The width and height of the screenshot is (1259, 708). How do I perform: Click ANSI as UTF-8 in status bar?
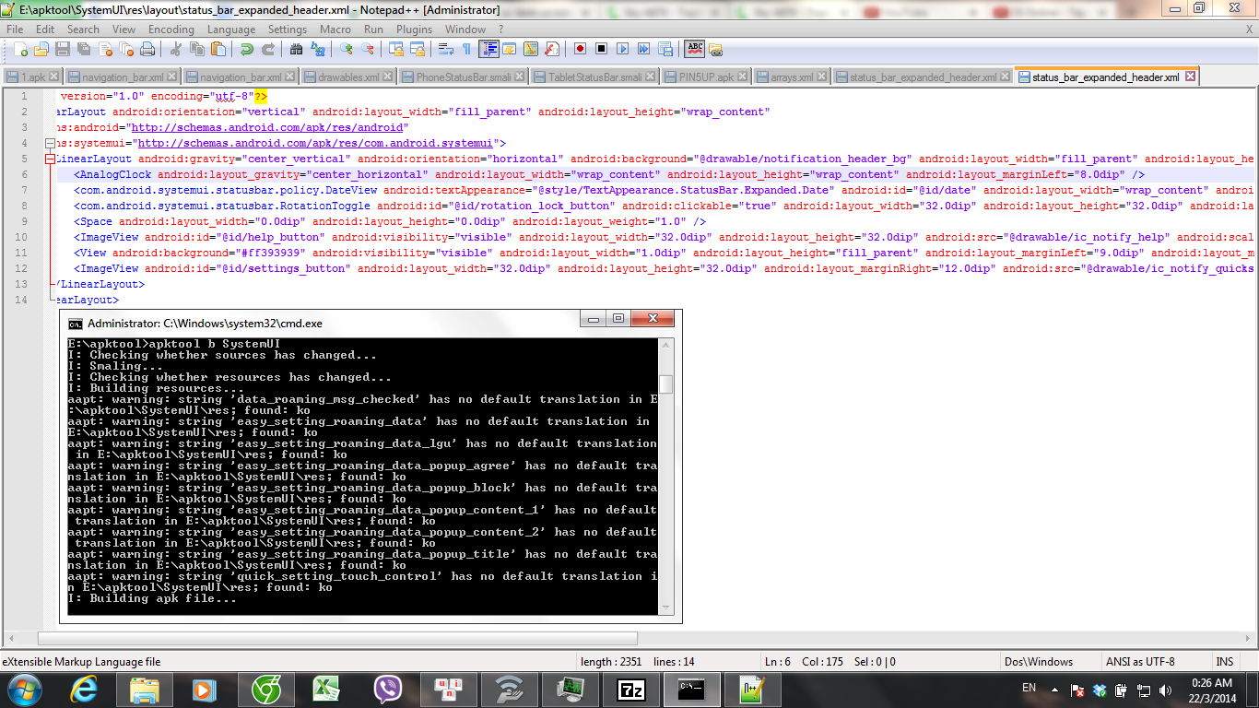(1139, 662)
